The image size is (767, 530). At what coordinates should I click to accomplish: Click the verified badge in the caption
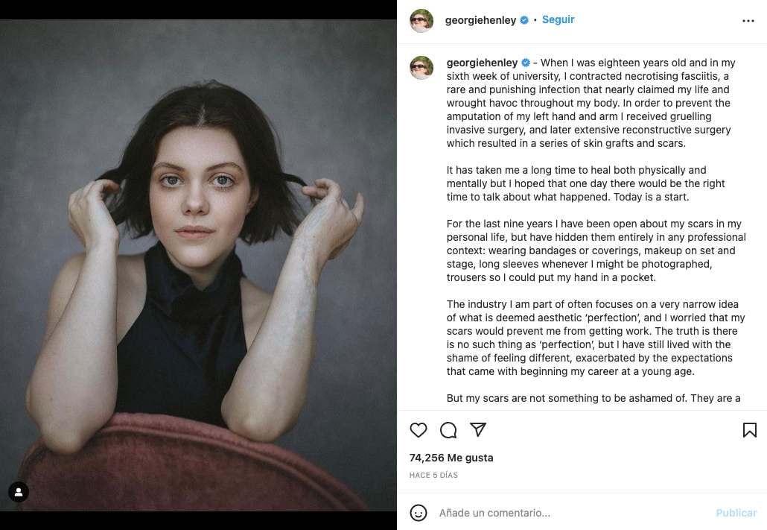(x=526, y=63)
